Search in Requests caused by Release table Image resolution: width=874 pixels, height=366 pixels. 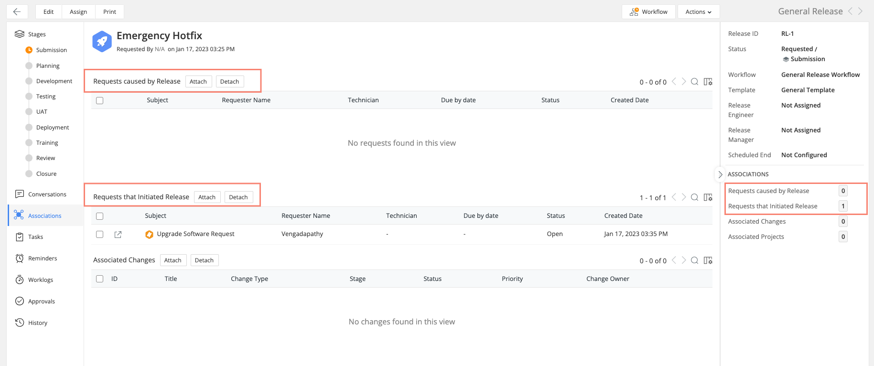tap(695, 82)
